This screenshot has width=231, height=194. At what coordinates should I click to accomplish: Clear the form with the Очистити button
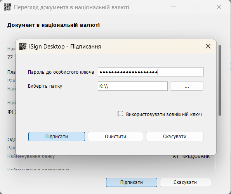(x=115, y=137)
